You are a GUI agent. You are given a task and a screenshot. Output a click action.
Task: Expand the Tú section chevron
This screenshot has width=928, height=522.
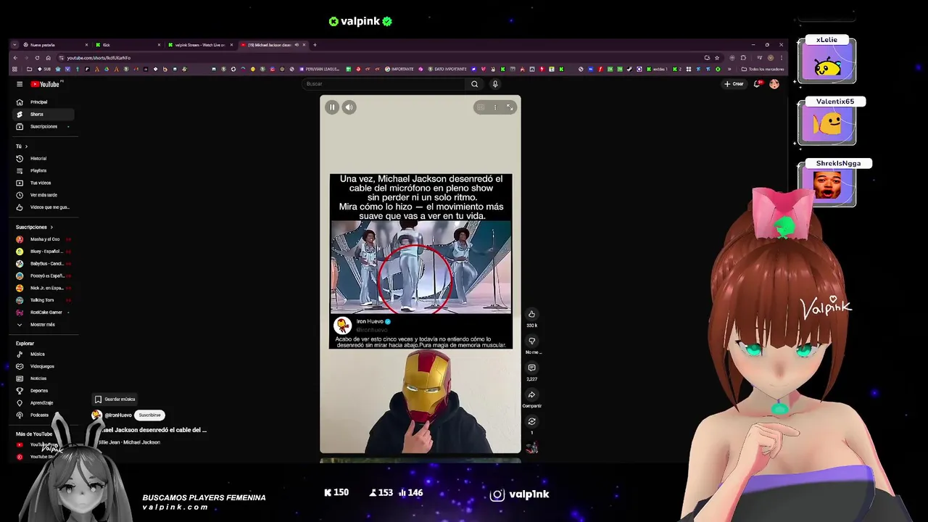coord(26,146)
